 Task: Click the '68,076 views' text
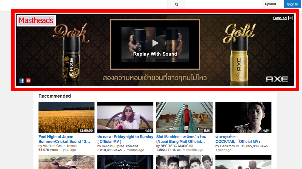click(48, 150)
